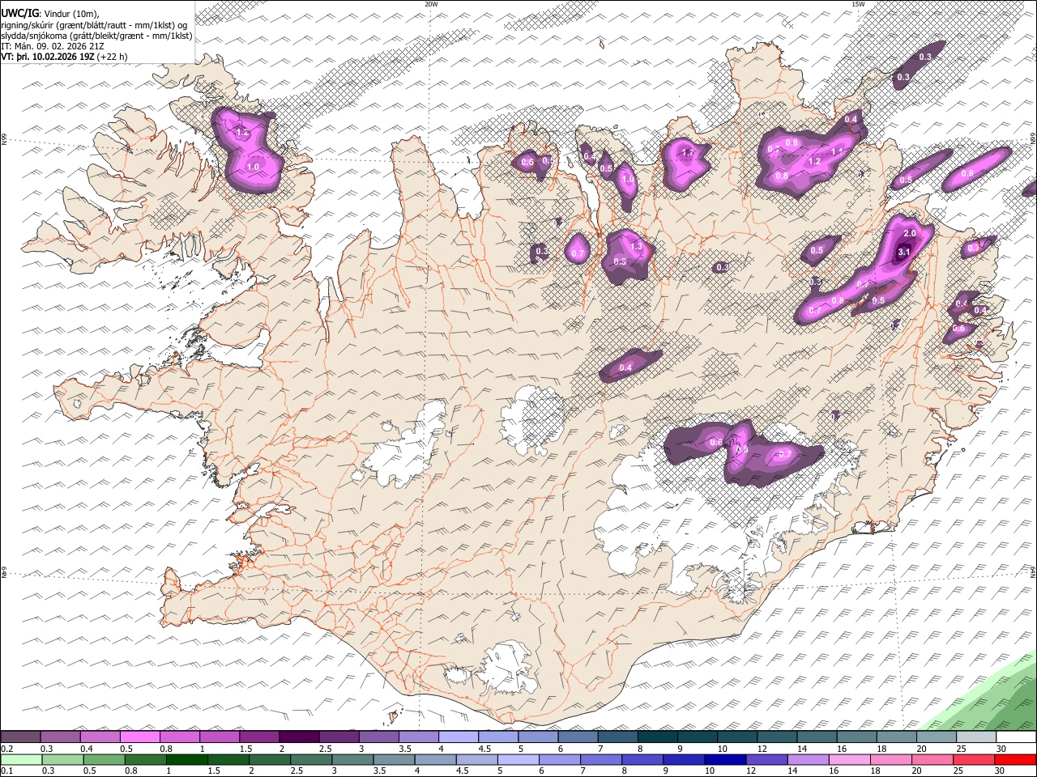
Task: Click pale grey upper legend swatch at 25
Action: tap(975, 737)
